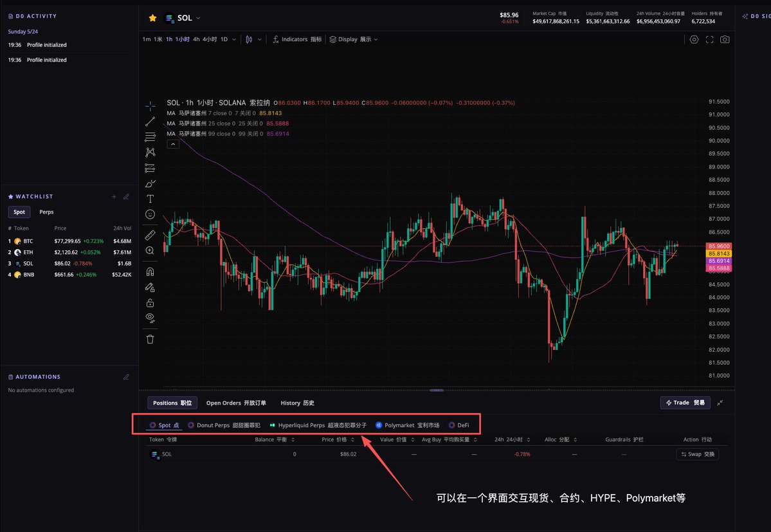
Task: Collapse the positions panel icon
Action: 720,403
